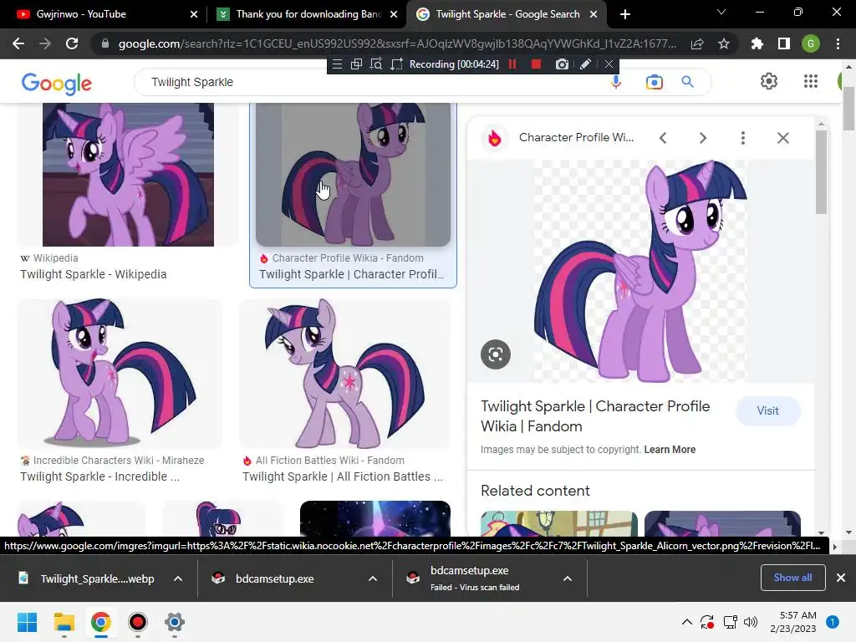Screen dimensions: 856x642
Task: Open Windows Start menu
Action: pos(27,622)
